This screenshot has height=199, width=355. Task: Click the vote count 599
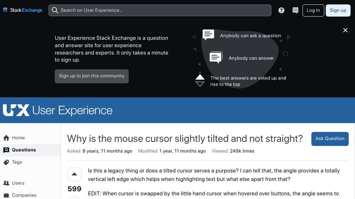pos(74,189)
